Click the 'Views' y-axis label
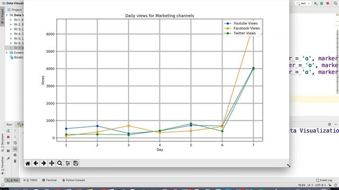The width and height of the screenshot is (339, 190). point(43,80)
